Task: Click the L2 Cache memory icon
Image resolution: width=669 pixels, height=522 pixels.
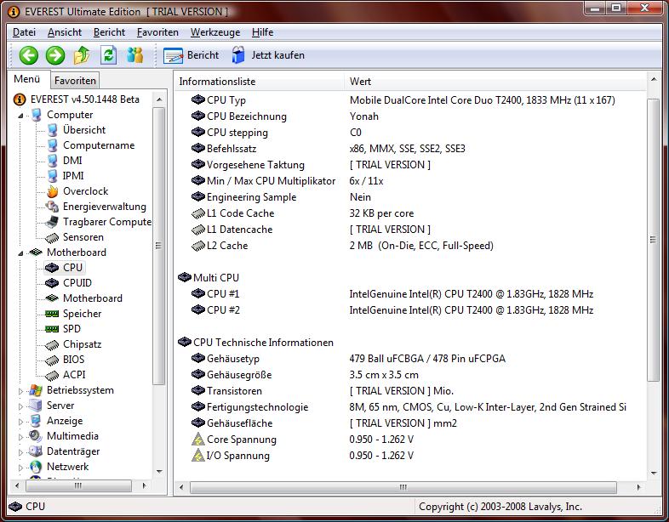Action: 198,246
